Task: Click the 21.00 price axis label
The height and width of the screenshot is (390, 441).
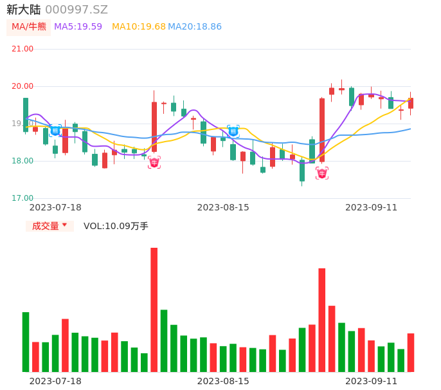Action: point(22,49)
